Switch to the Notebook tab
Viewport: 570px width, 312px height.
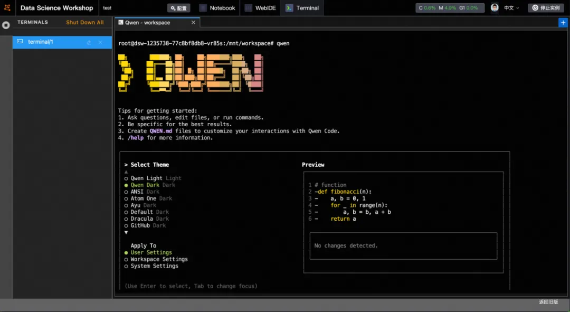[217, 8]
